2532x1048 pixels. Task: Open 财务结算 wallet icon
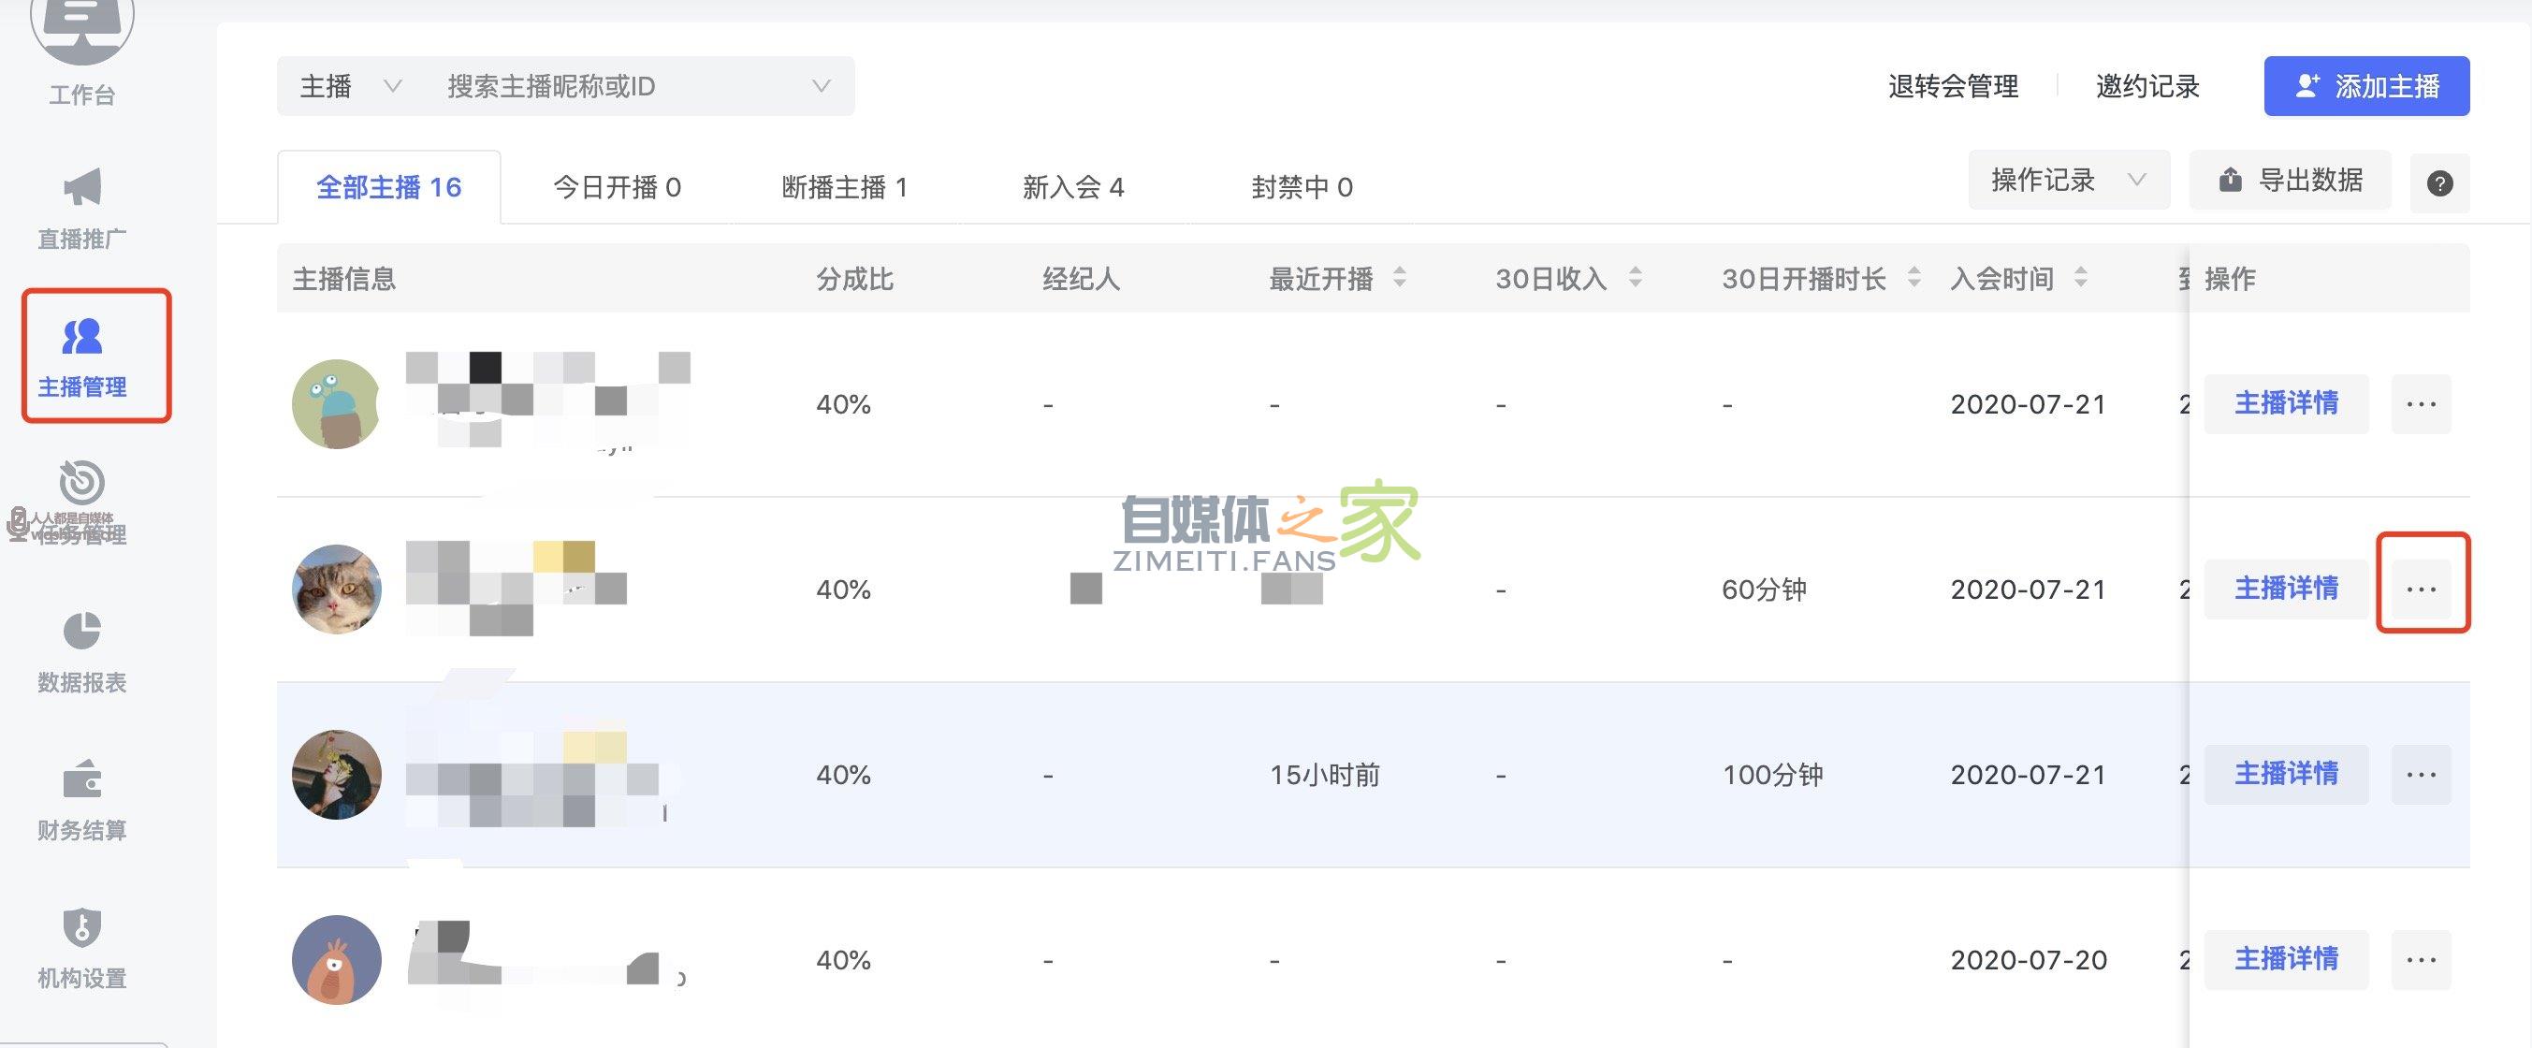coord(81,780)
